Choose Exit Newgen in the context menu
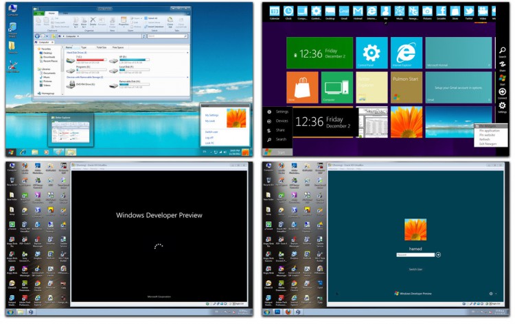The height and width of the screenshot is (324, 515). (x=488, y=144)
